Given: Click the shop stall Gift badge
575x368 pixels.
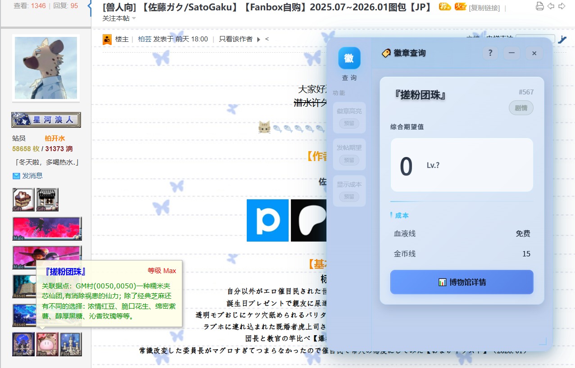Looking at the screenshot, I should [47, 199].
